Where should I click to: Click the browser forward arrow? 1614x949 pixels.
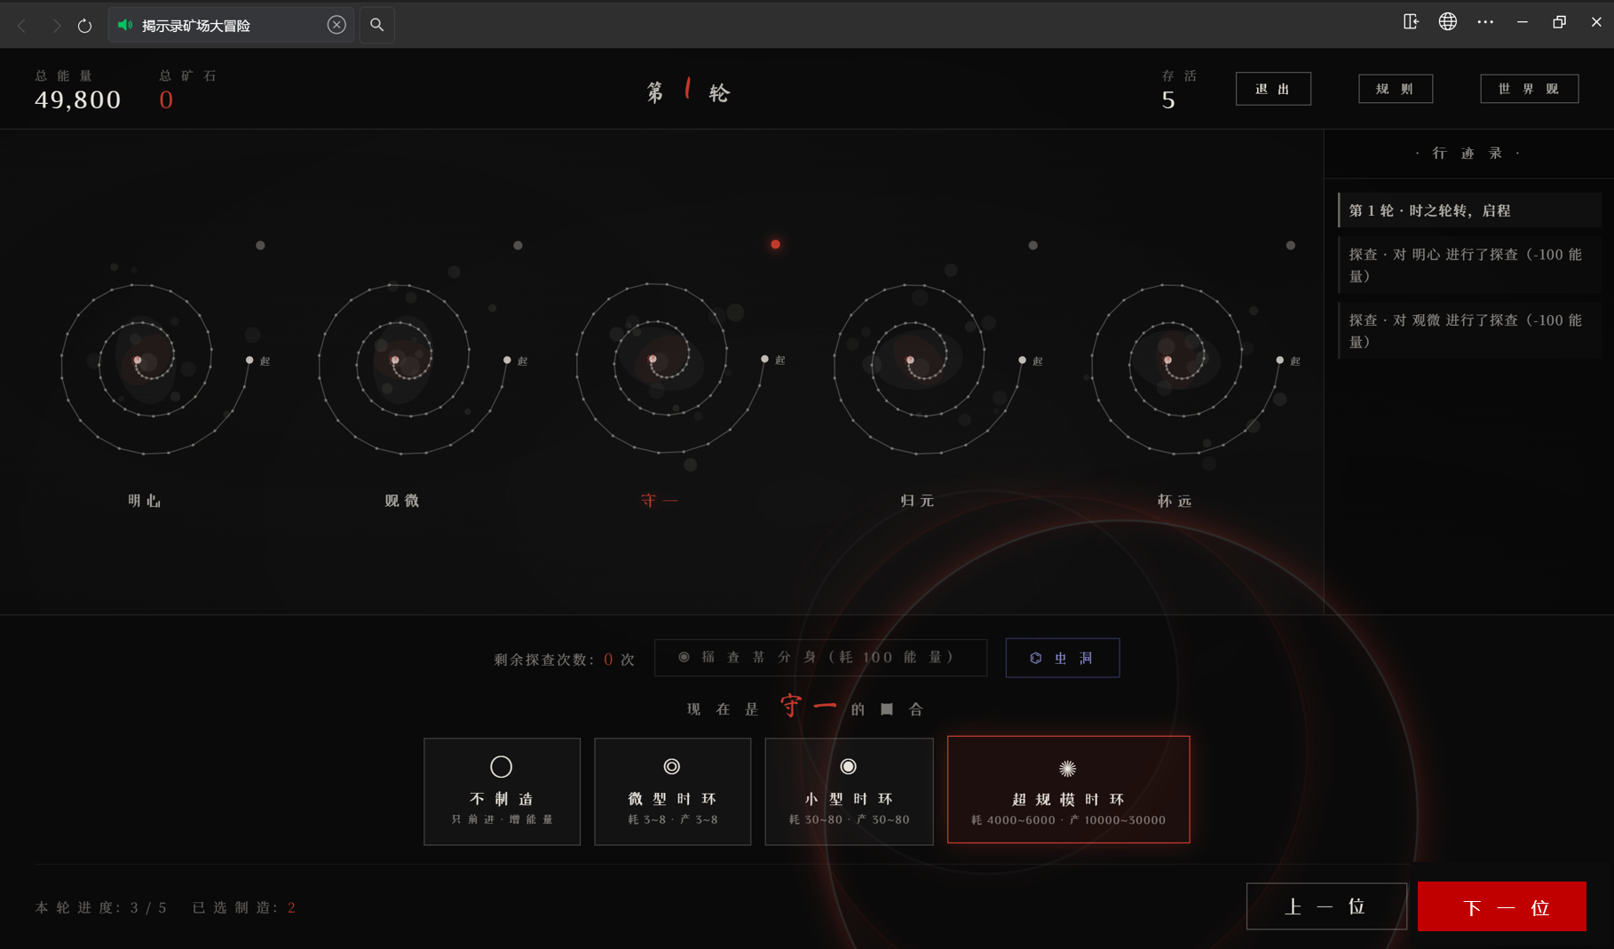pos(56,26)
